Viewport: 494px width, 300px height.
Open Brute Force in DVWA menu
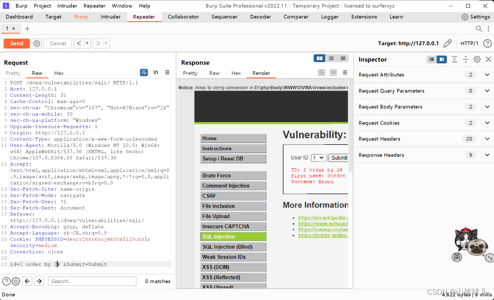coord(233,176)
